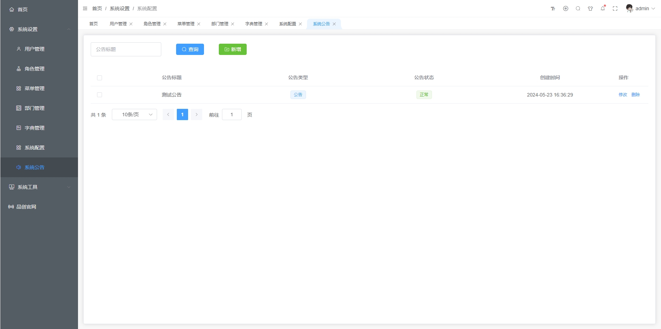Expand the 系统工具 sidebar menu
Viewport: 661px width, 329px height.
(x=39, y=187)
